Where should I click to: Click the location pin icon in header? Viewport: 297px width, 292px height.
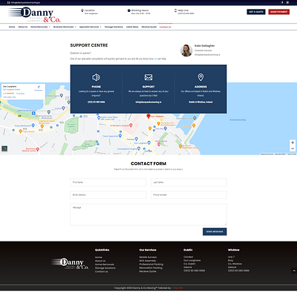[82, 10]
